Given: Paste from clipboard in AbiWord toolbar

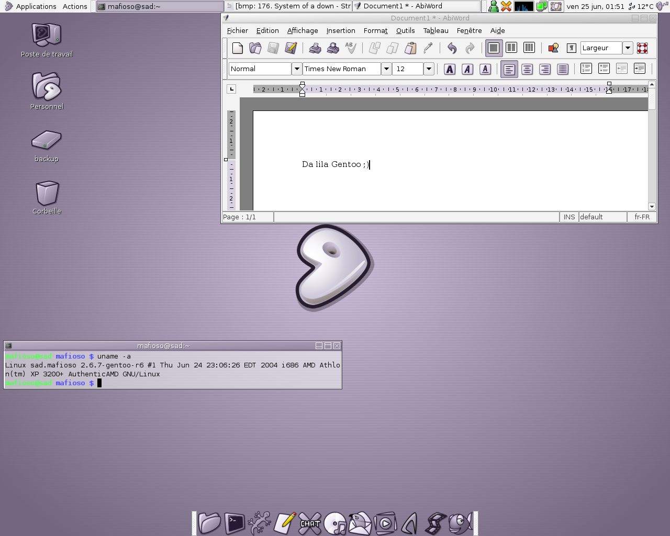Looking at the screenshot, I should (x=410, y=48).
